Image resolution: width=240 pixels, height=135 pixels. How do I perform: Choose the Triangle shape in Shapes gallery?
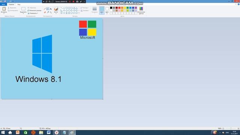pos(76,8)
